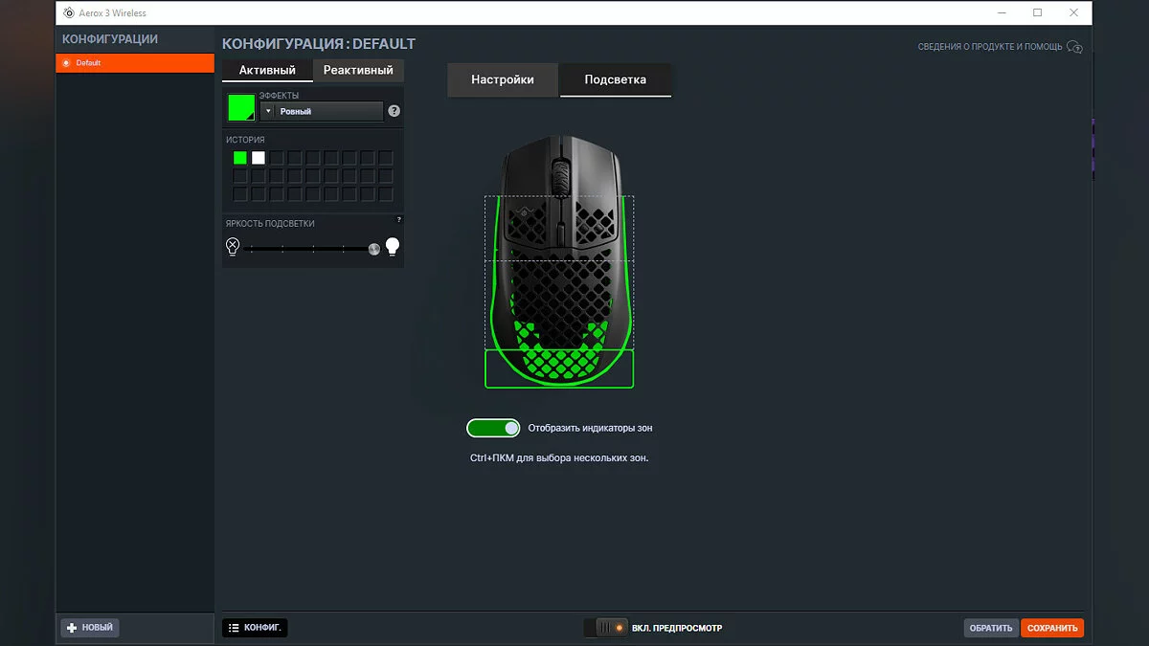The image size is (1149, 646).
Task: Click the Ctrl+ПКМ multi-zone selection hint text
Action: pos(559,458)
